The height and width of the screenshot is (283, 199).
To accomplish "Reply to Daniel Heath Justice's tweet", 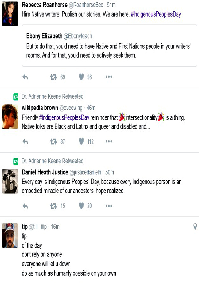I will 25,206.
